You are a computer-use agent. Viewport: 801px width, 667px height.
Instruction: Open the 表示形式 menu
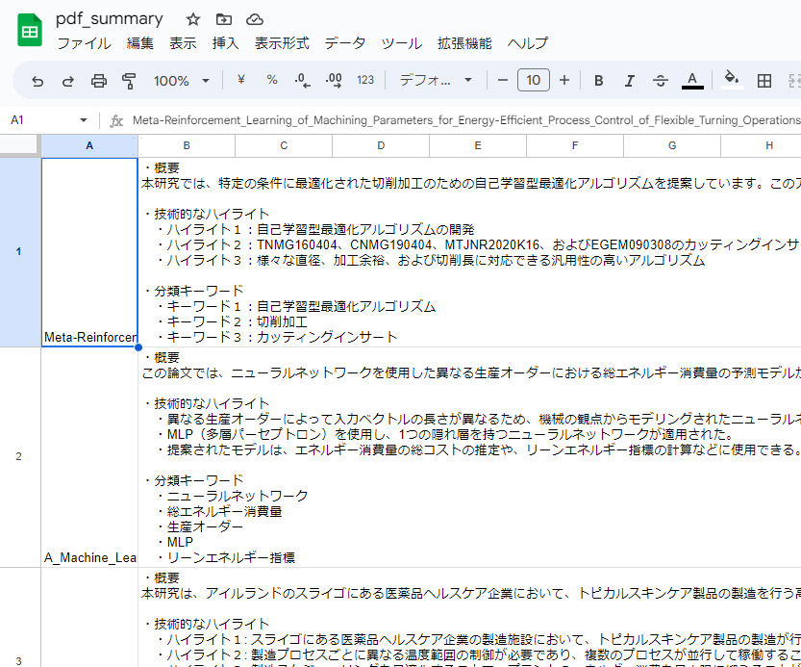click(x=282, y=43)
